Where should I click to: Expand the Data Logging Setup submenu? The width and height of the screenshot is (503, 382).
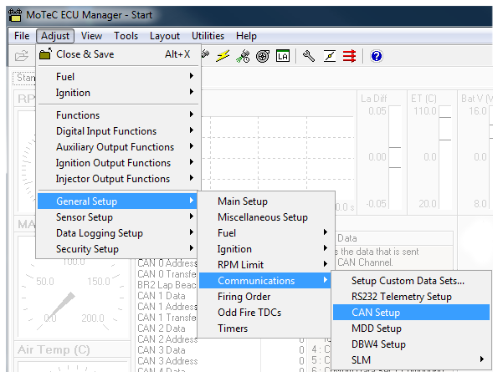(117, 233)
